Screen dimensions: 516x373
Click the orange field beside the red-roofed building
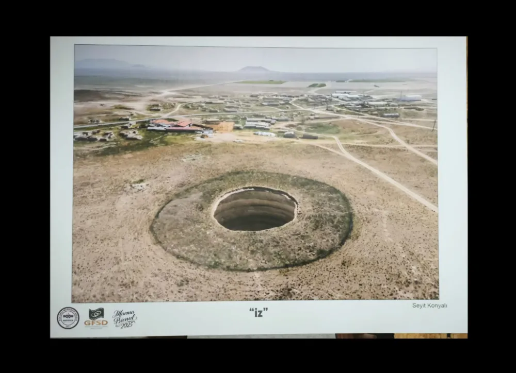[x=224, y=127]
